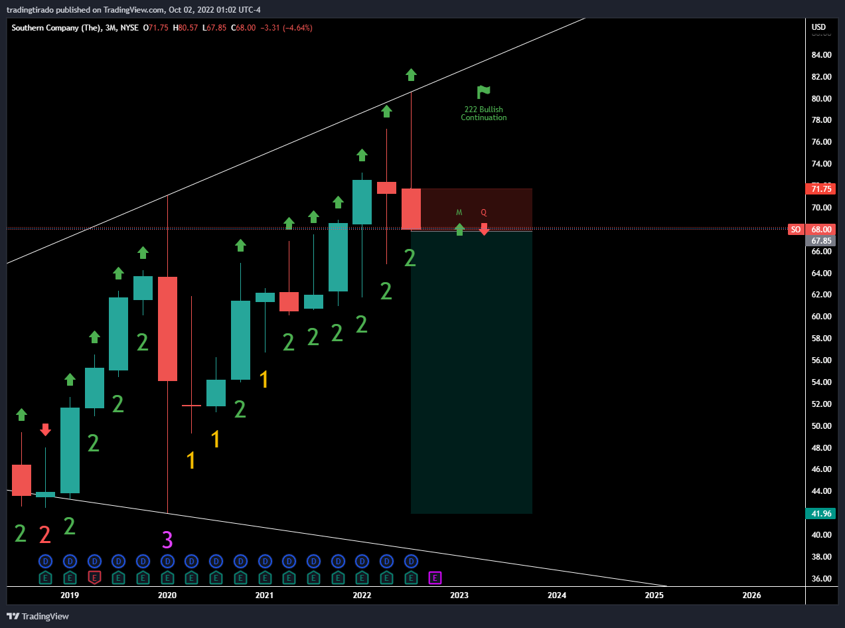Click the tall red 2020 candle body
This screenshot has height=628, width=845.
[167, 329]
